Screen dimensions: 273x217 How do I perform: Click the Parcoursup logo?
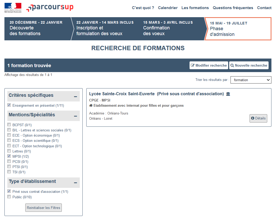coord(50,8)
